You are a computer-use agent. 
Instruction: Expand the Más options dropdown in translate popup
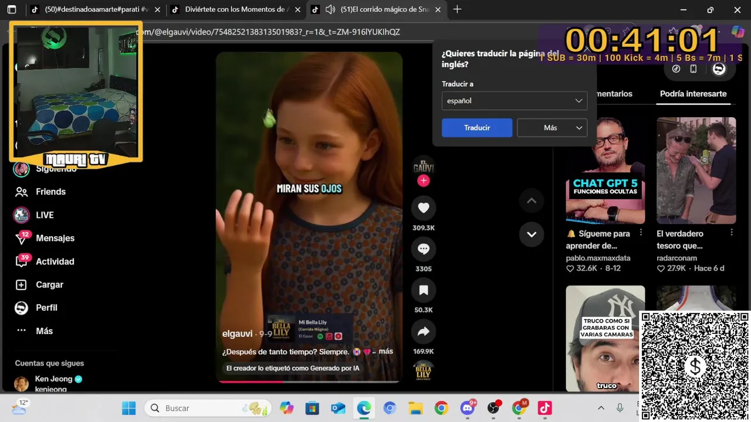(552, 128)
